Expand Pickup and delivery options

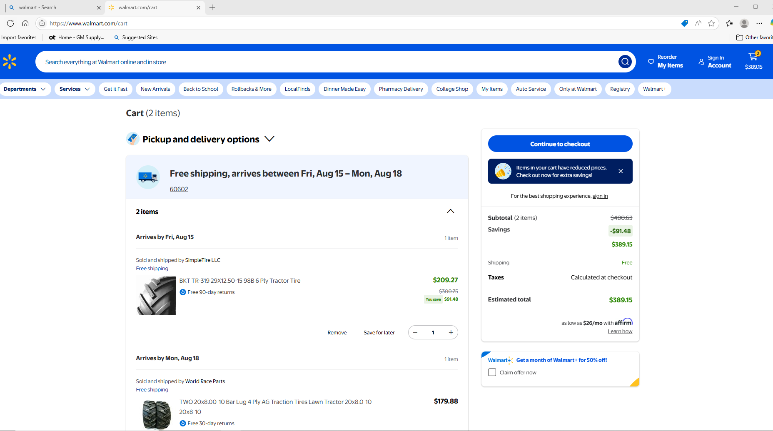[269, 139]
